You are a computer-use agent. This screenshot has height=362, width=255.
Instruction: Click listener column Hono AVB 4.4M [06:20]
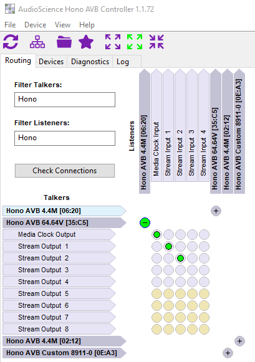coord(145,131)
